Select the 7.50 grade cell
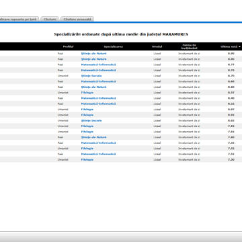This screenshot has height=242, width=242. (x=231, y=160)
